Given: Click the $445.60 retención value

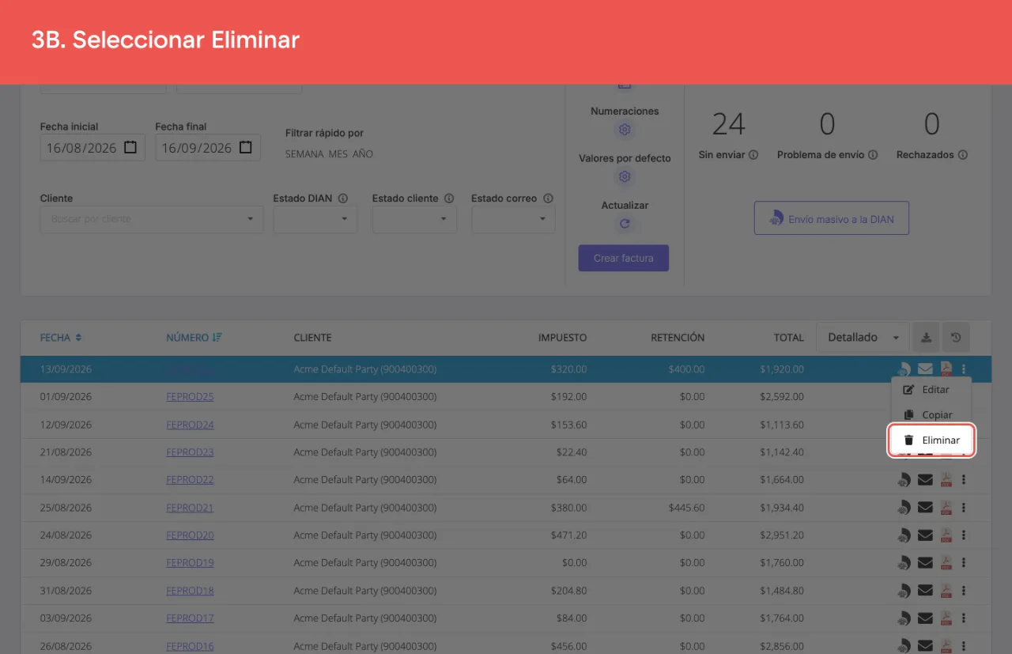Looking at the screenshot, I should [x=686, y=508].
